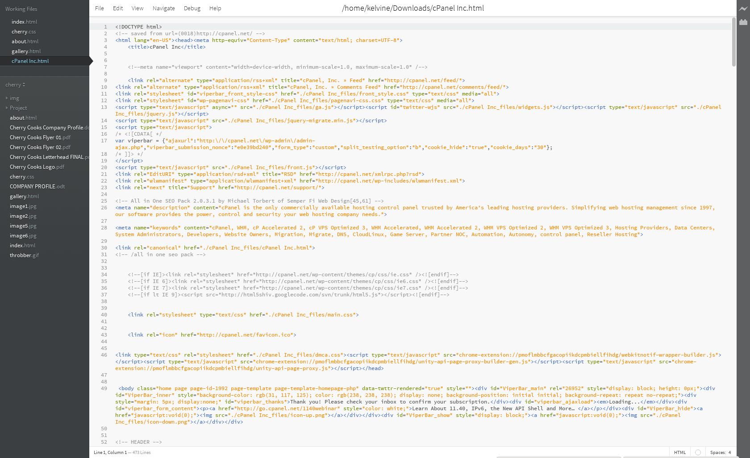750x458 pixels.
Task: Open the Extension Manager brick icon
Action: tap(743, 22)
